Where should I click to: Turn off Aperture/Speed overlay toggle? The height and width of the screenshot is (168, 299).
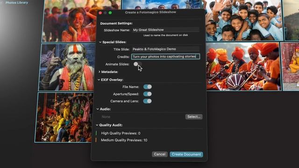tap(148, 94)
